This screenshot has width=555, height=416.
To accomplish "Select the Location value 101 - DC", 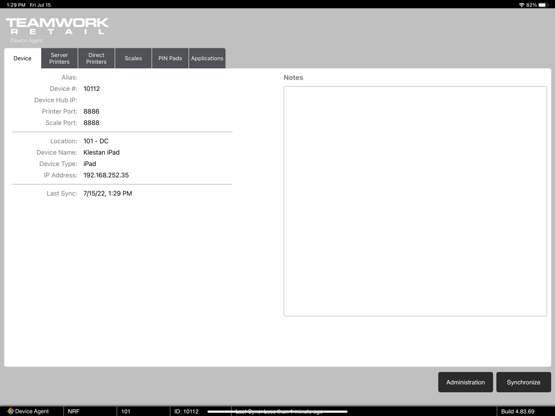I will (x=96, y=141).
